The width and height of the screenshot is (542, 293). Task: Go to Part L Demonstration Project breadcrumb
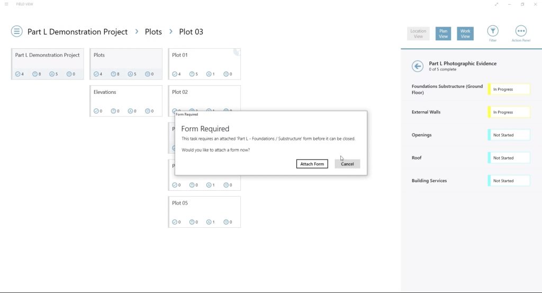(x=77, y=32)
